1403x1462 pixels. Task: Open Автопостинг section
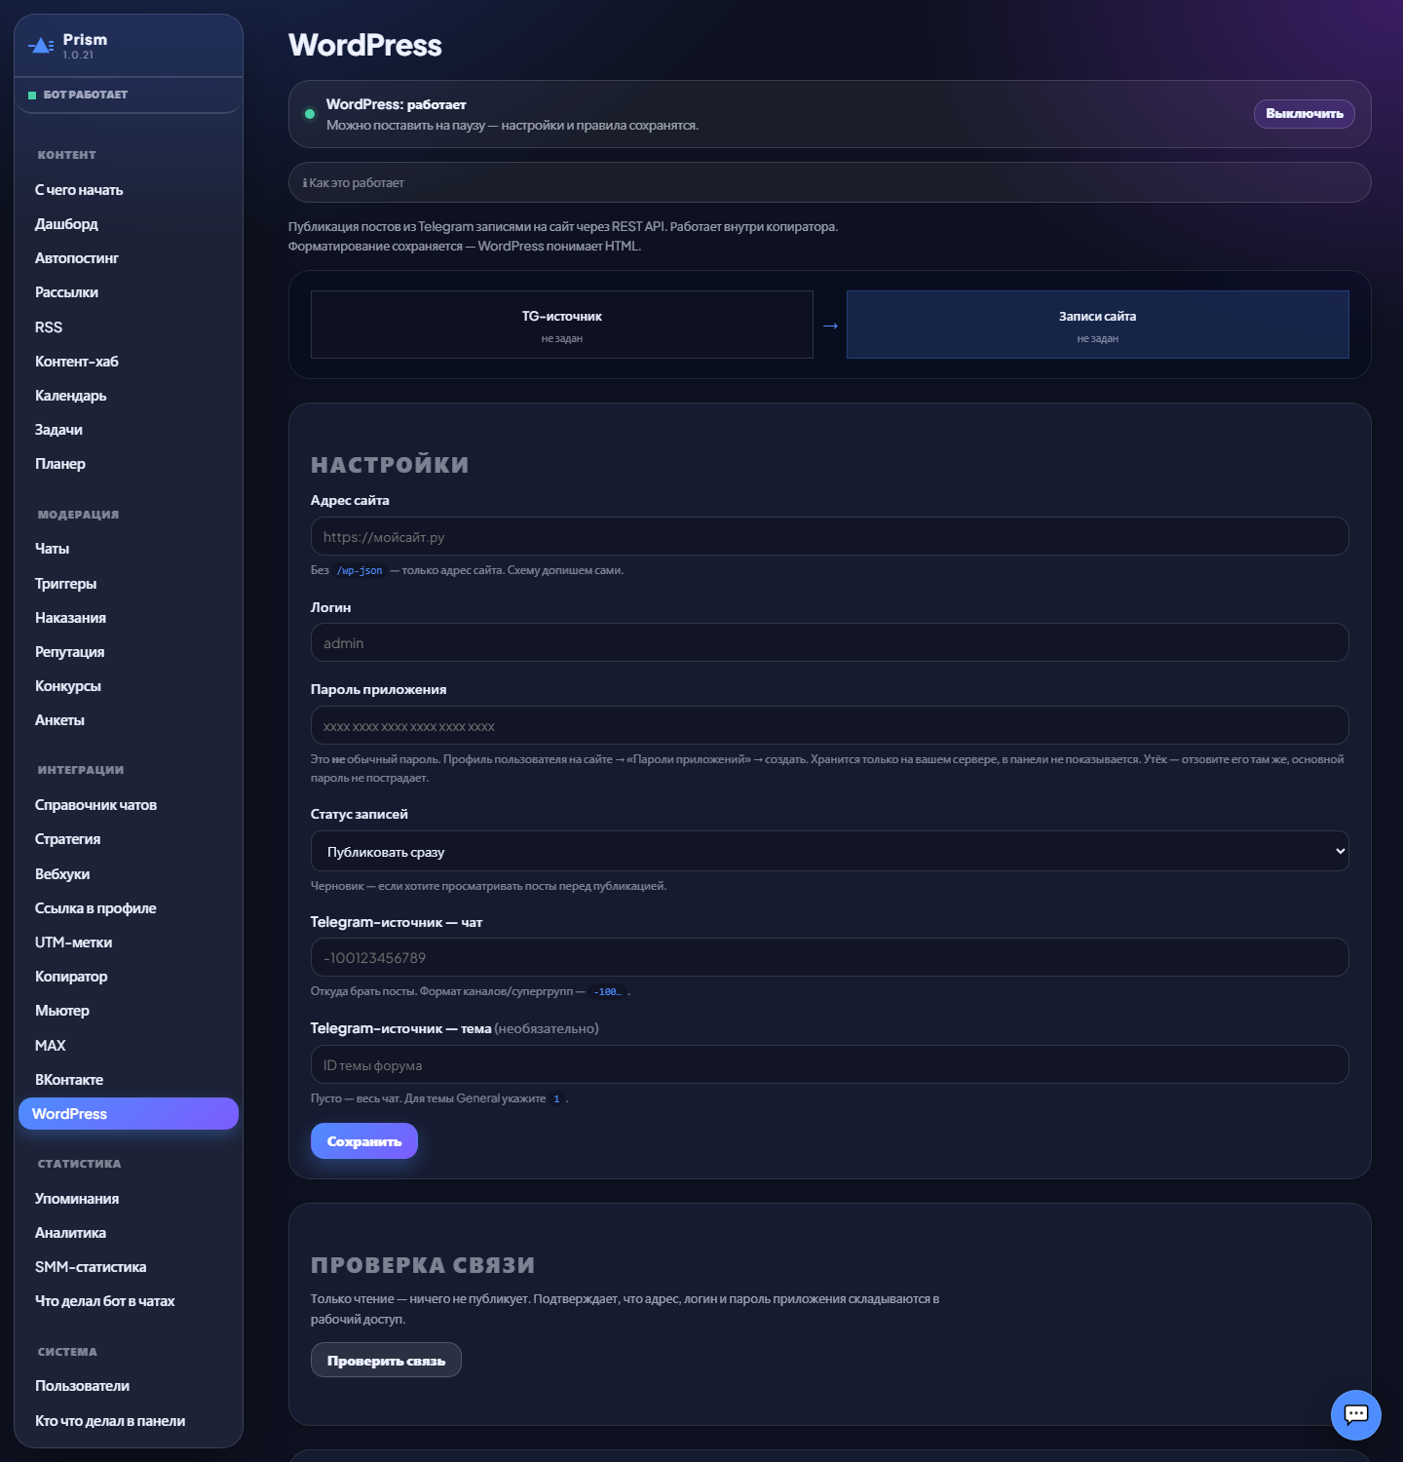(77, 258)
